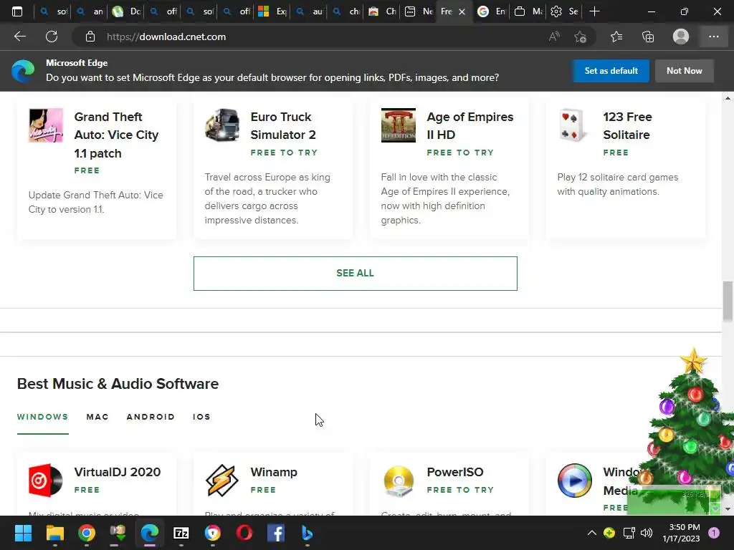The width and height of the screenshot is (734, 550).
Task: Open Winamp title link
Action: pos(274,472)
